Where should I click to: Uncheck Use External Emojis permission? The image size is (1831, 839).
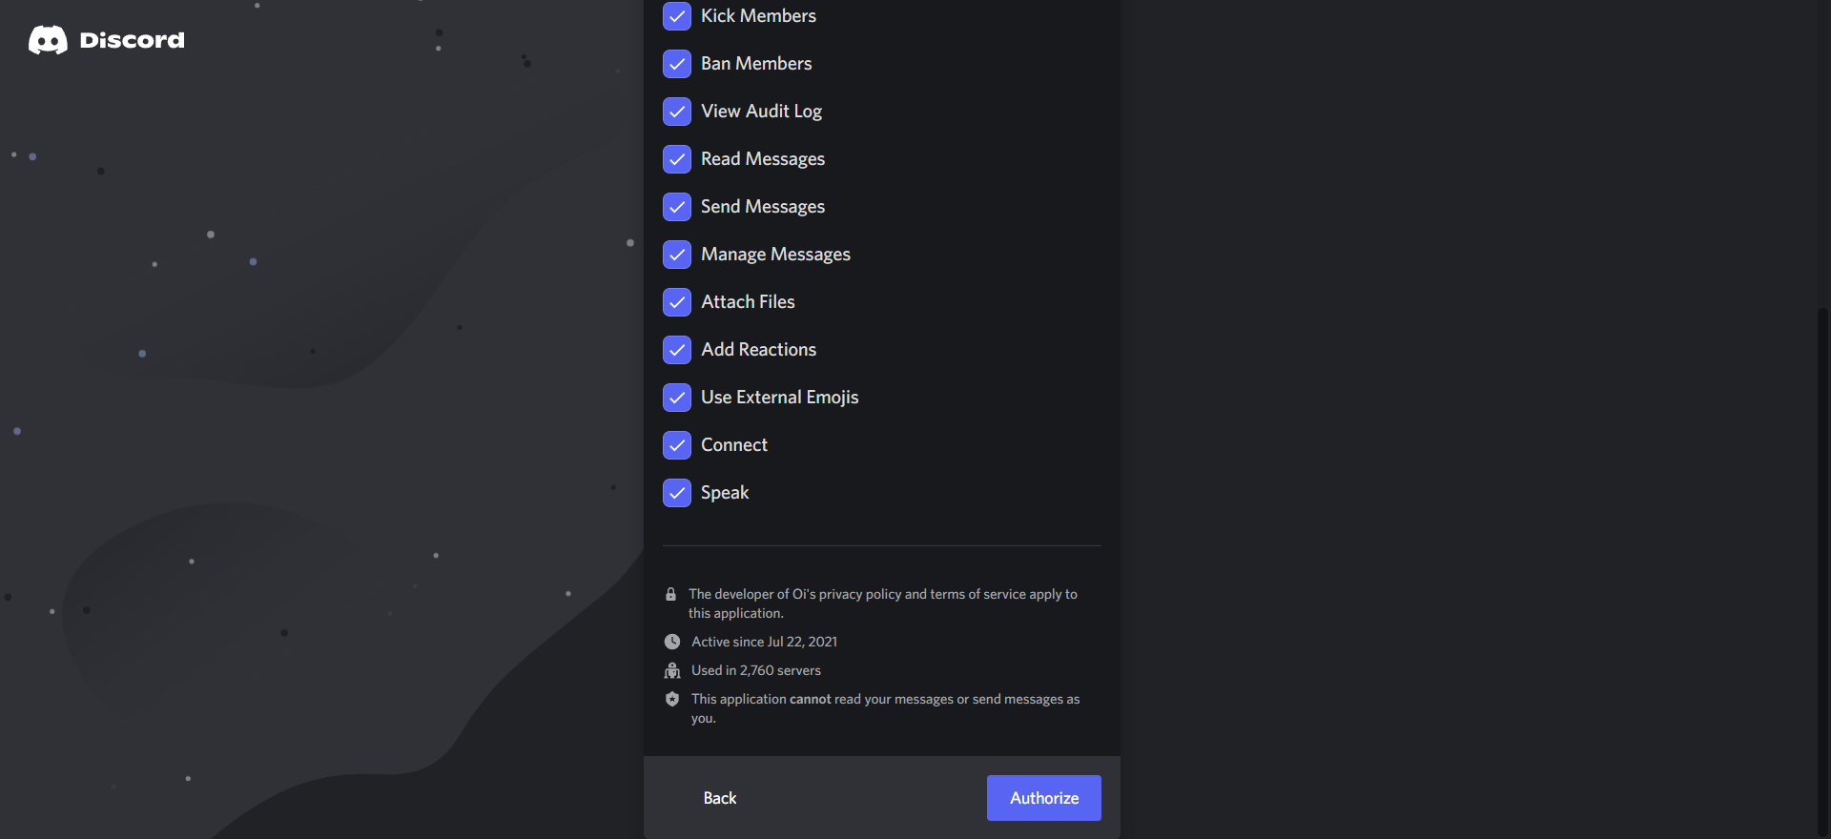click(677, 398)
